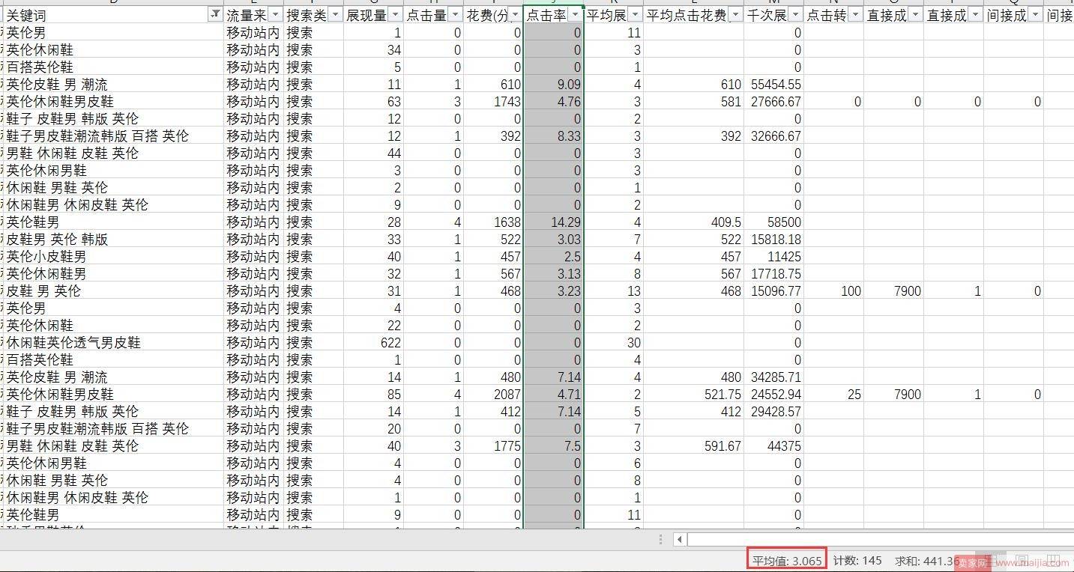The image size is (1074, 572).
Task: Select the 点击率 cell showing 9.09
Action: pos(553,84)
